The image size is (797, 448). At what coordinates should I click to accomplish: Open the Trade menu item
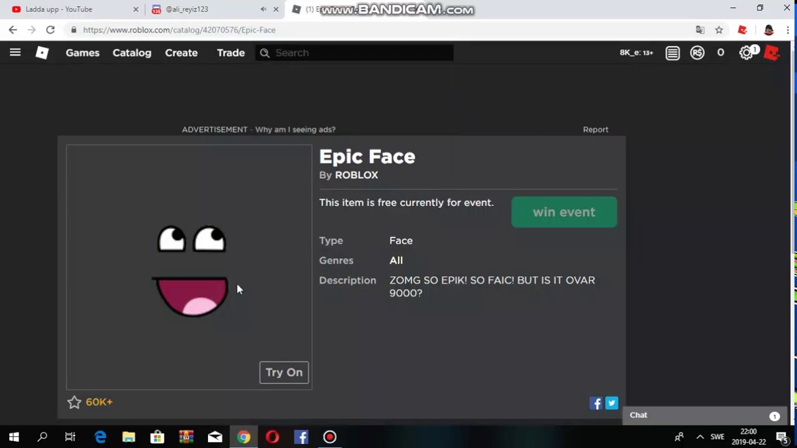pyautogui.click(x=230, y=53)
